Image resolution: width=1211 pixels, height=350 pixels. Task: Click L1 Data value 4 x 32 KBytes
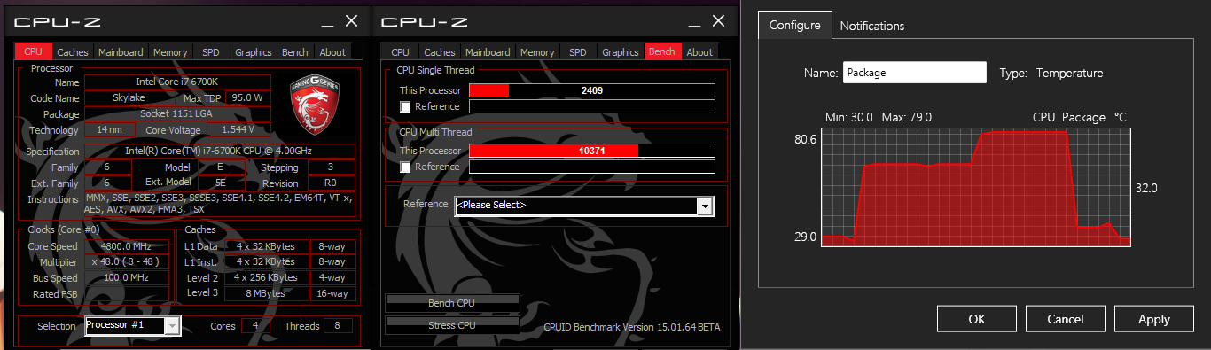266,246
